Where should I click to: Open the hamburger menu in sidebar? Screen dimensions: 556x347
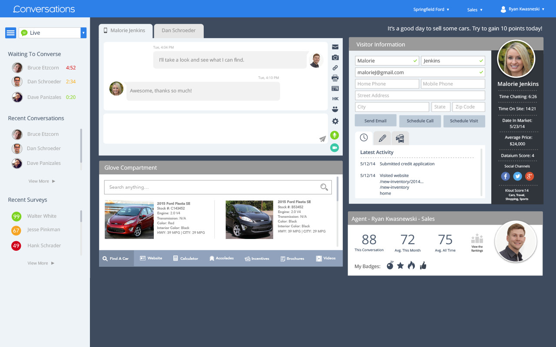11,33
